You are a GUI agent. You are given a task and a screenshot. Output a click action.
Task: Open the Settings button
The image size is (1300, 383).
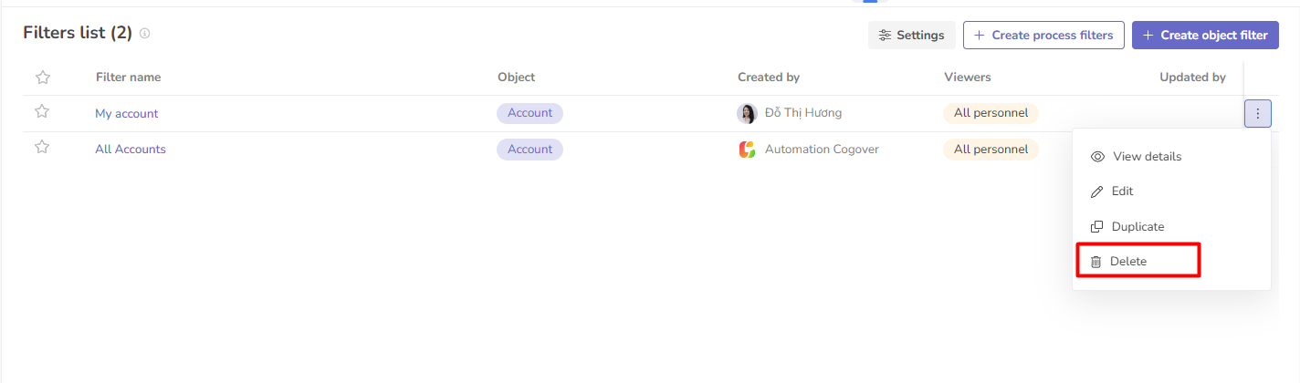(x=911, y=35)
